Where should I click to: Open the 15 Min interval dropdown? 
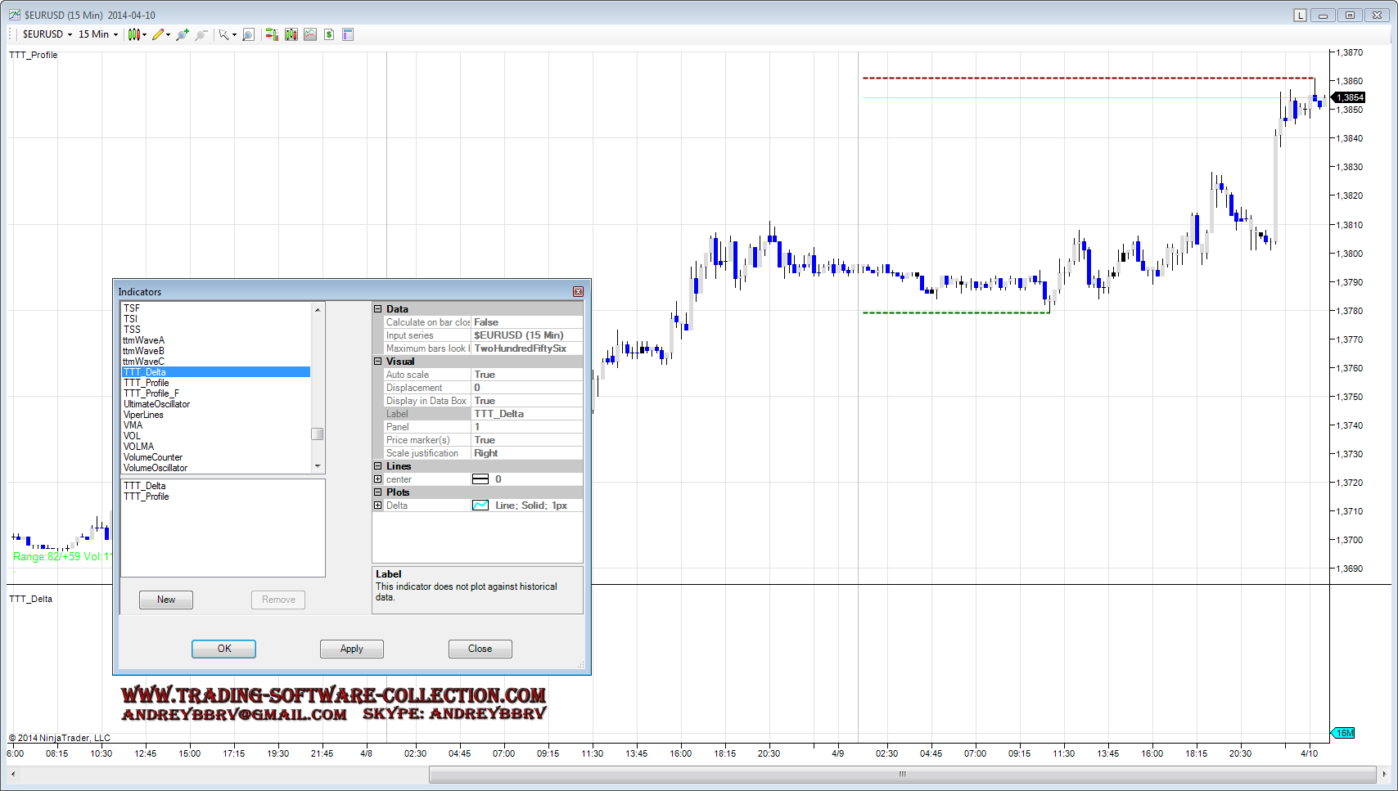(x=98, y=34)
